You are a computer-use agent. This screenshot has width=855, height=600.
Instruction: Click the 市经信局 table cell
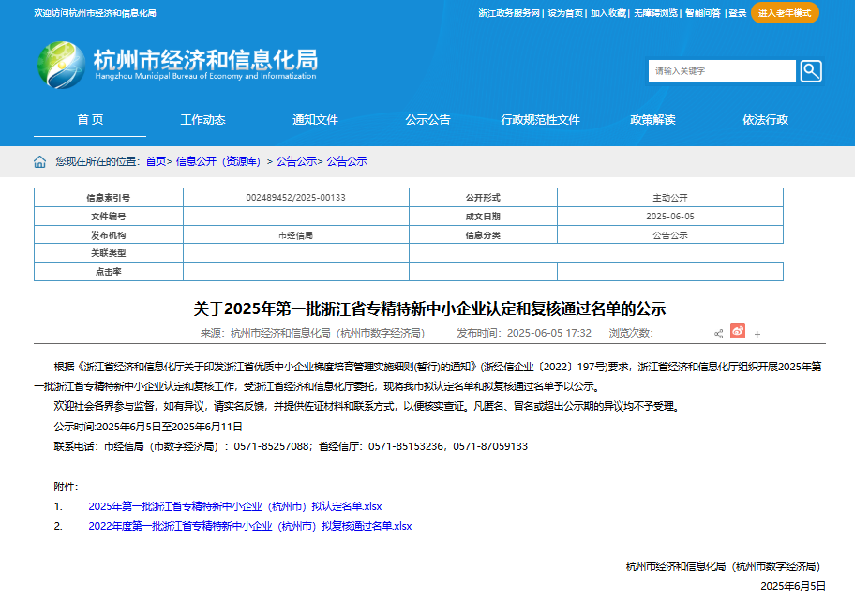click(x=295, y=235)
